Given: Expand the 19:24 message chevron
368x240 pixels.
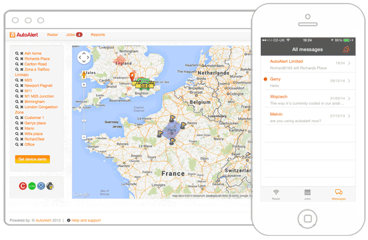Looking at the screenshot, I should coord(349,63).
